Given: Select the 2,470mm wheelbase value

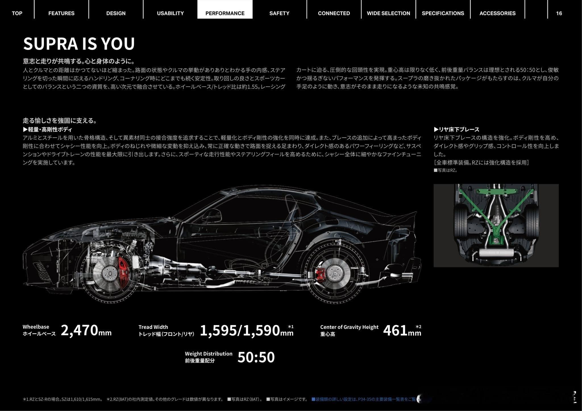Looking at the screenshot, I should point(86,330).
